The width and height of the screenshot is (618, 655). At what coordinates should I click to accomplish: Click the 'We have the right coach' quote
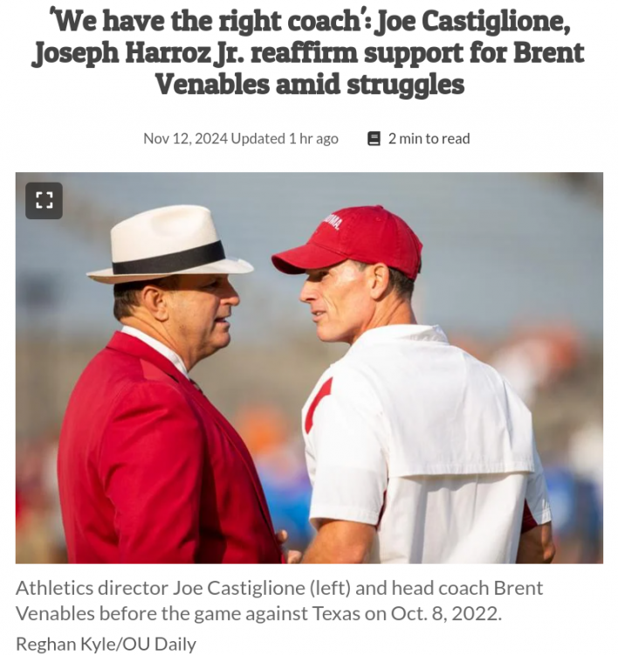[x=208, y=22]
